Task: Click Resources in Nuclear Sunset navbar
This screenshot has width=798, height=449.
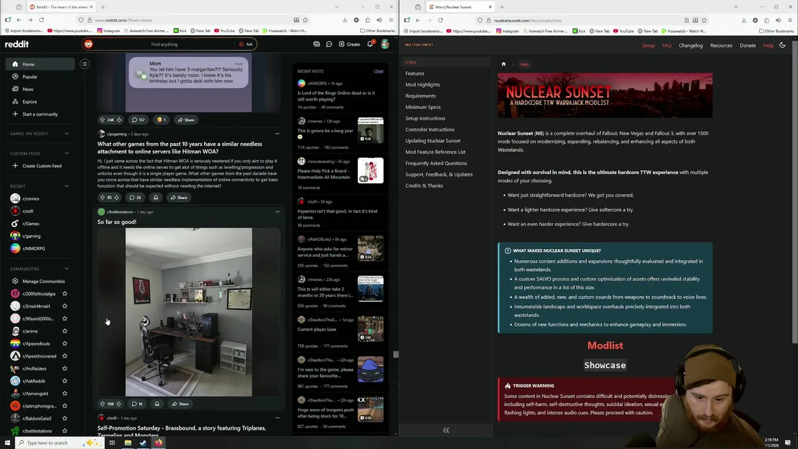Action: [721, 46]
